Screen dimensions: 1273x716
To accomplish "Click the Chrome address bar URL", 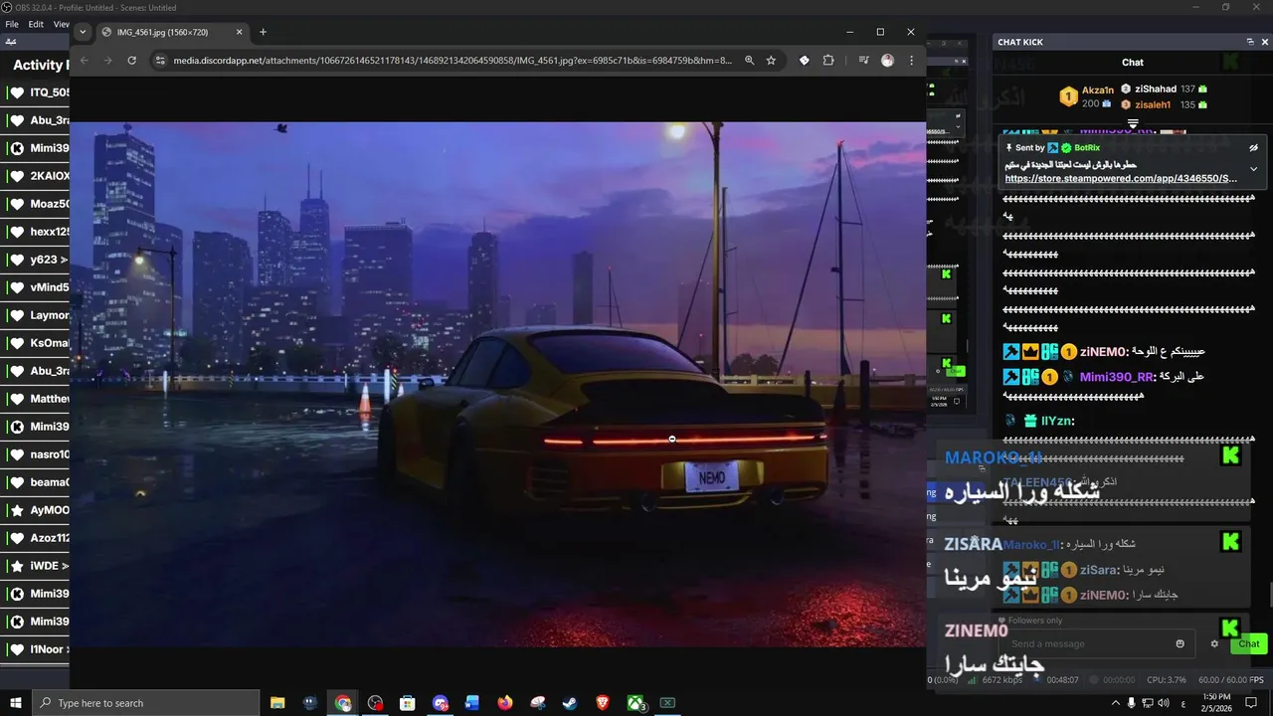I will click(453, 61).
